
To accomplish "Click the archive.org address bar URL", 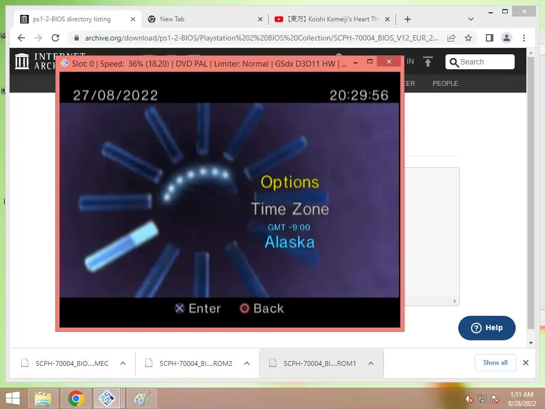I will point(261,38).
